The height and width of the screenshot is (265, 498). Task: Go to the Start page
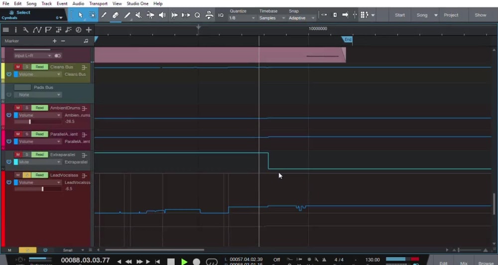tap(399, 15)
